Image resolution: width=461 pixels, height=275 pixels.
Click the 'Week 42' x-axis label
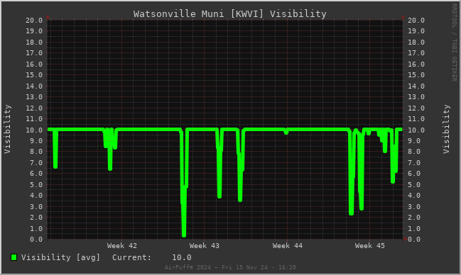(x=121, y=246)
